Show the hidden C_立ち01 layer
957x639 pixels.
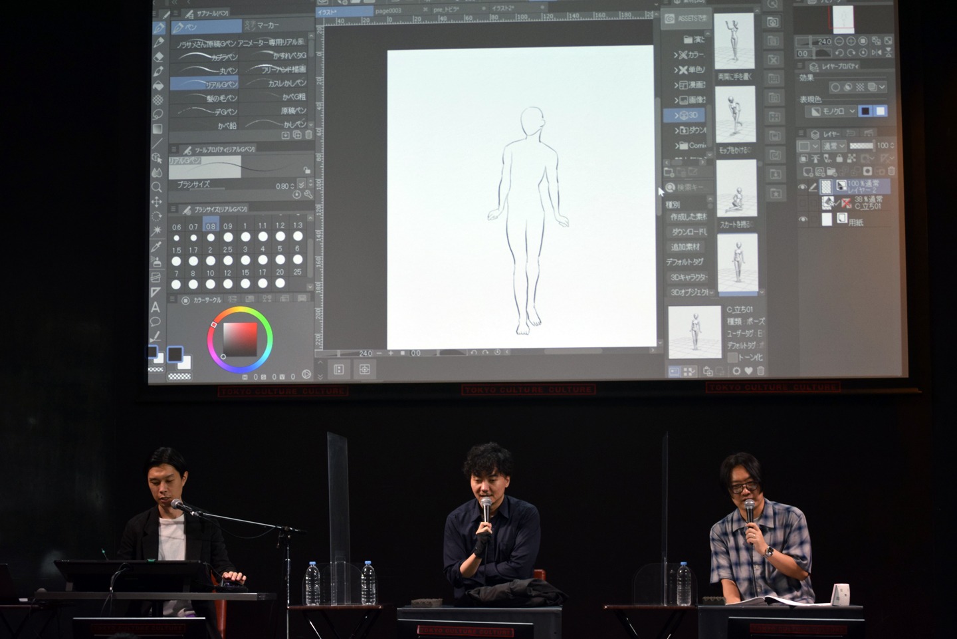[803, 203]
